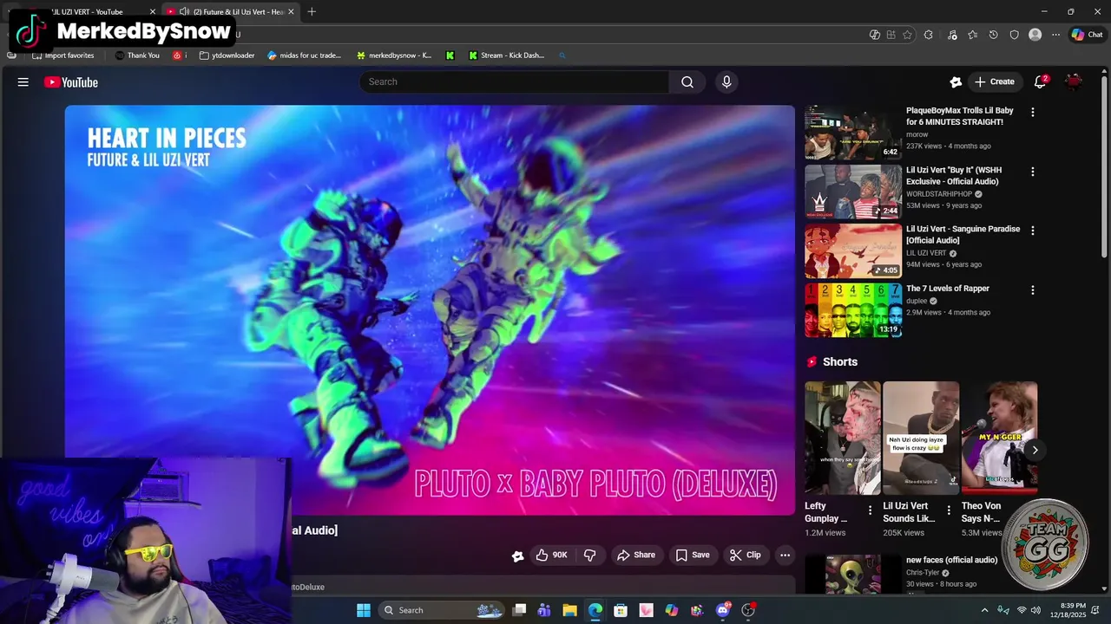
Task: Play PlaqueBoyMax Trolls Lil Baby thumbnail
Action: (853, 133)
